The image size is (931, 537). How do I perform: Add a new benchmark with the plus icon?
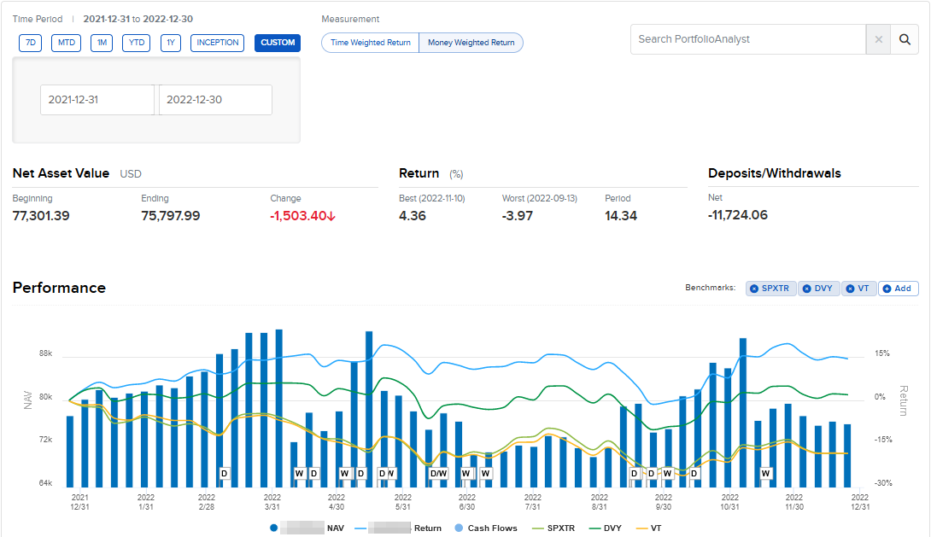coord(887,289)
